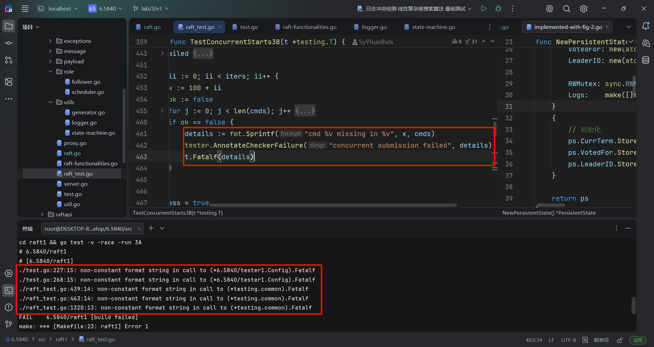Open the Commit tool window
Image resolution: width=654 pixels, height=347 pixels.
(9, 43)
